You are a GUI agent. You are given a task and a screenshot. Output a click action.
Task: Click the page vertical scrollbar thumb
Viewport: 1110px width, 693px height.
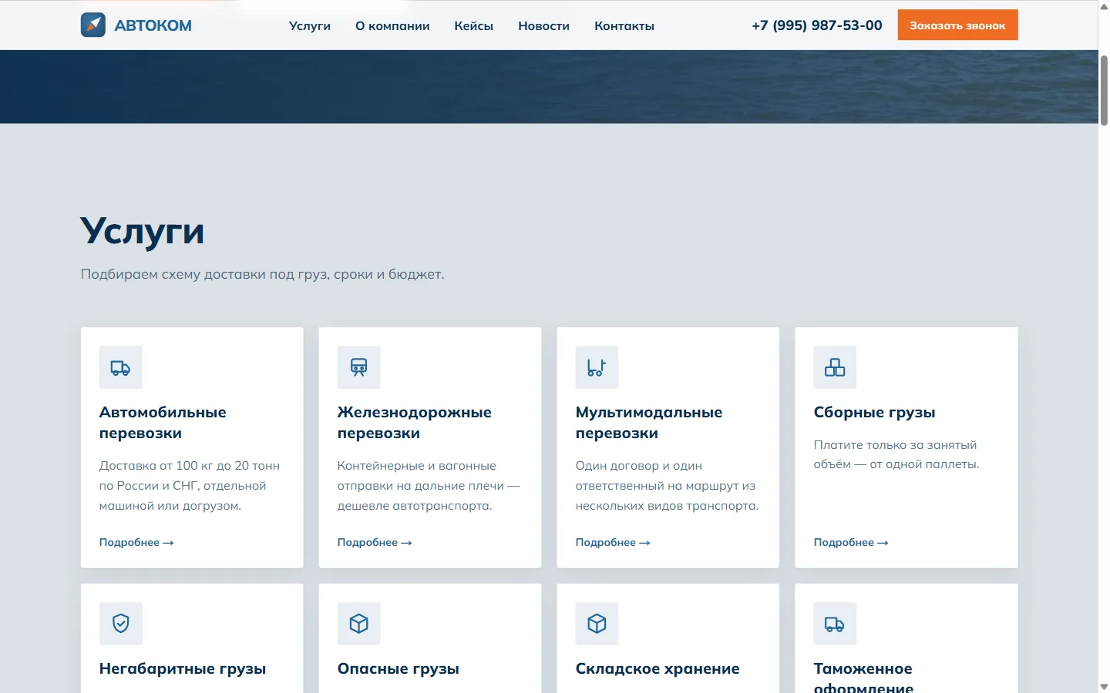point(1104,90)
